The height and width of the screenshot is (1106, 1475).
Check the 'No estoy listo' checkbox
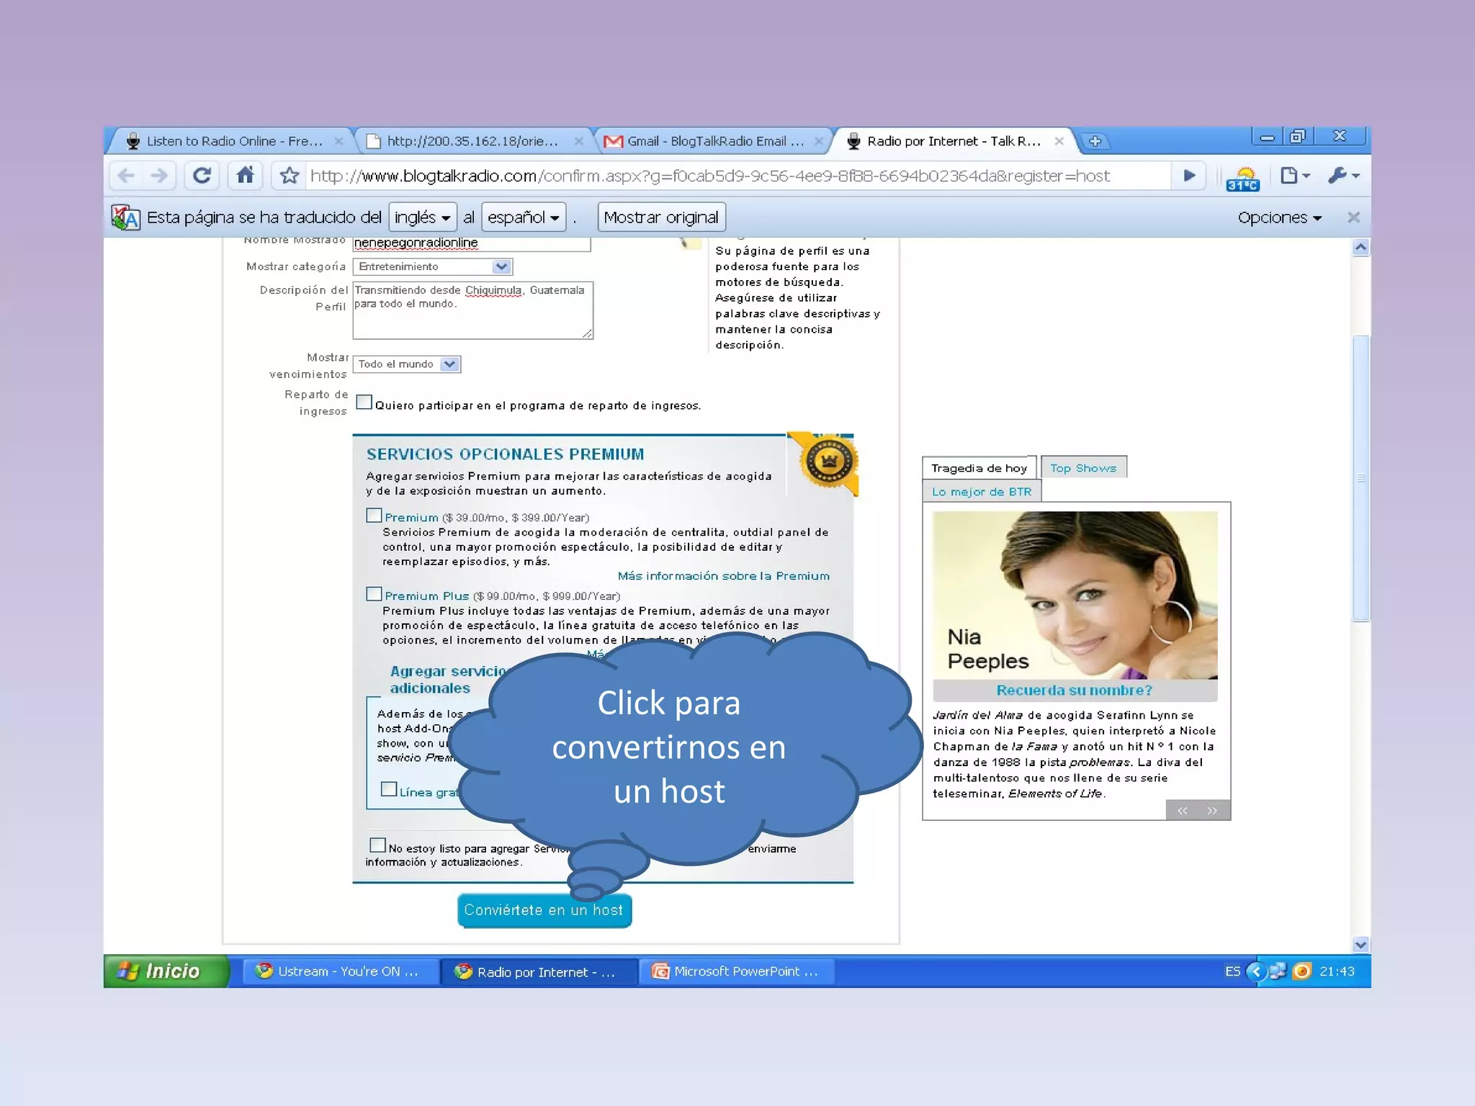377,845
